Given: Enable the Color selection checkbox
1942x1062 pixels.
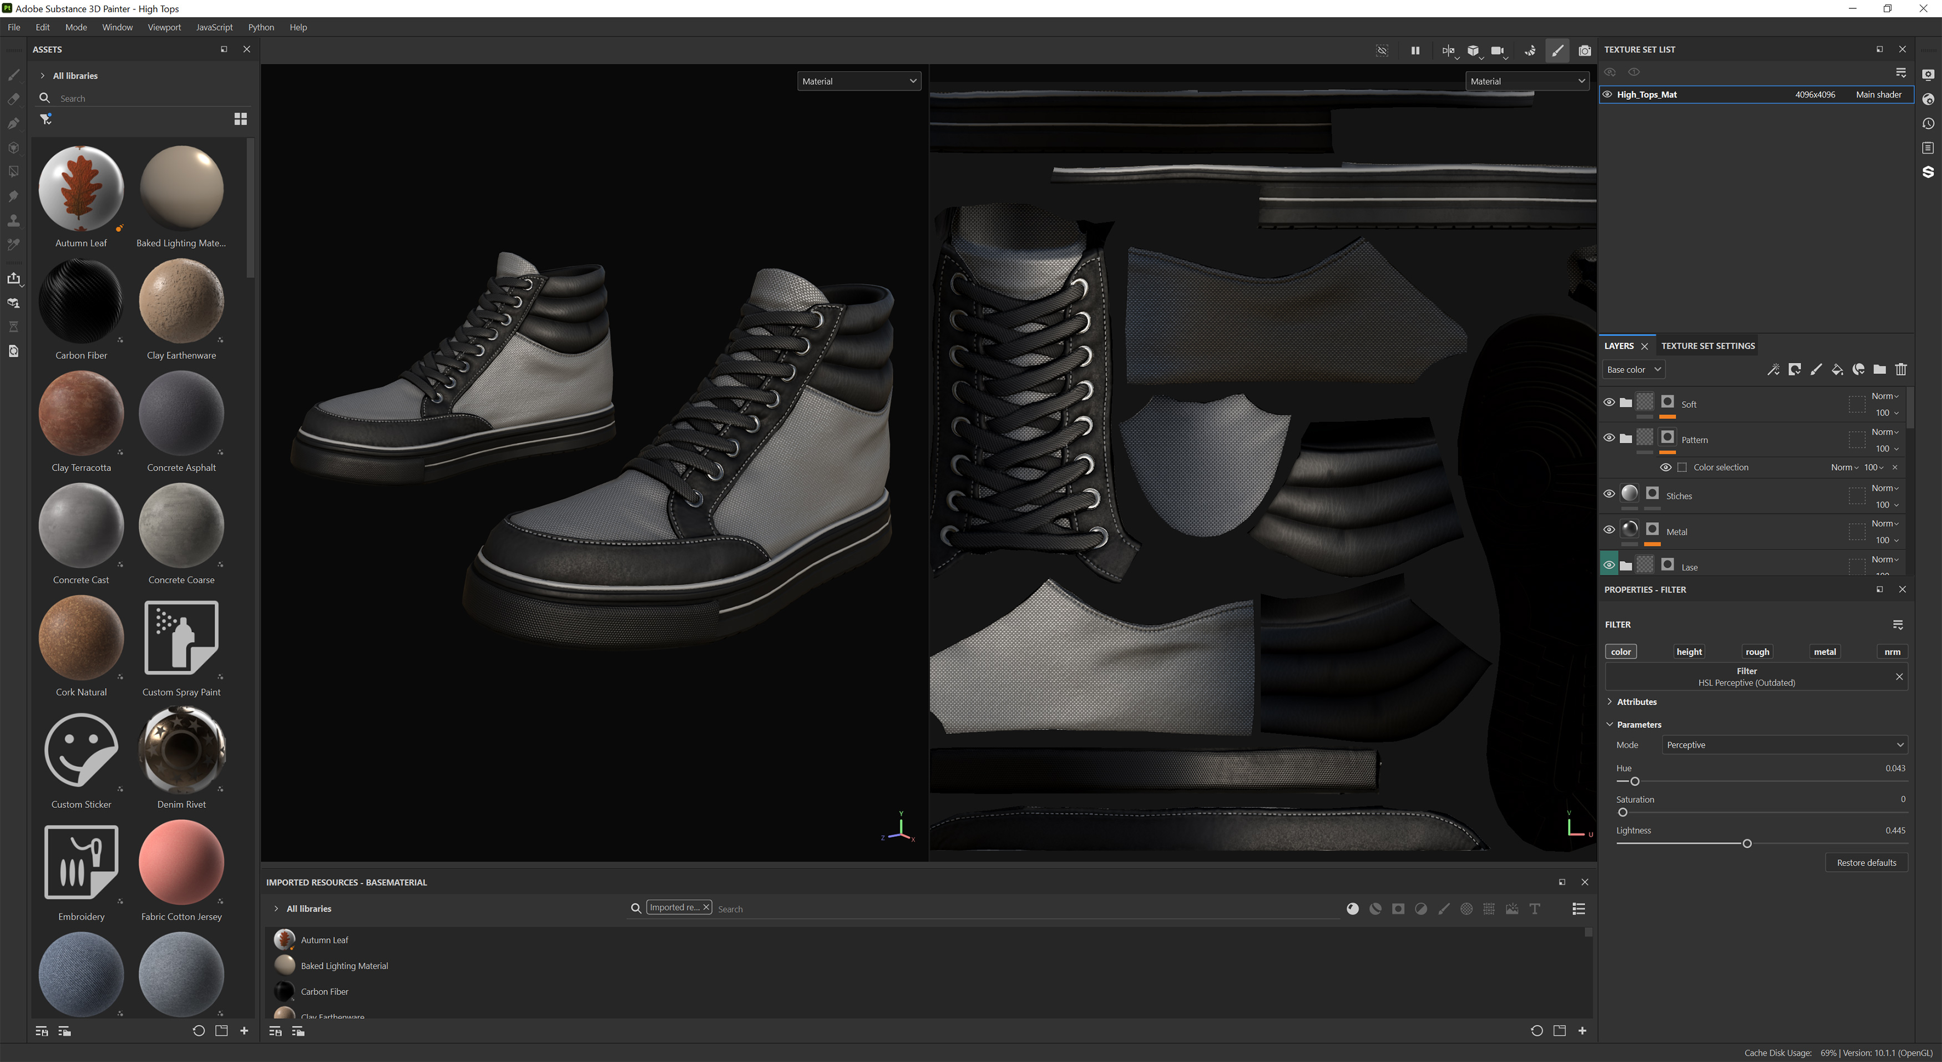Looking at the screenshot, I should 1682,467.
